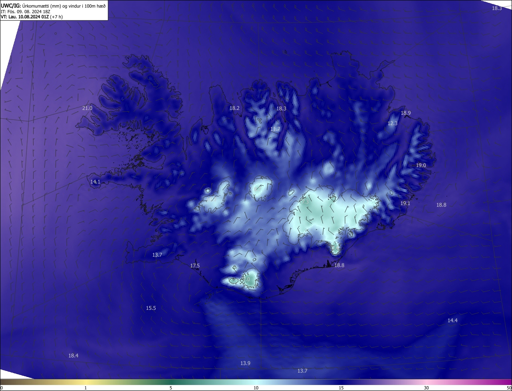Image resolution: width=512 pixels, height=391 pixels.
Task: Click the 18.2 value label on the map
Action: (x=234, y=108)
